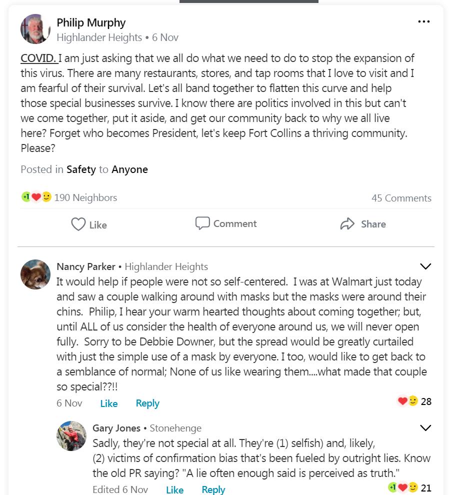The image size is (449, 495).
Task: Click the Anyone audience link
Action: (129, 169)
